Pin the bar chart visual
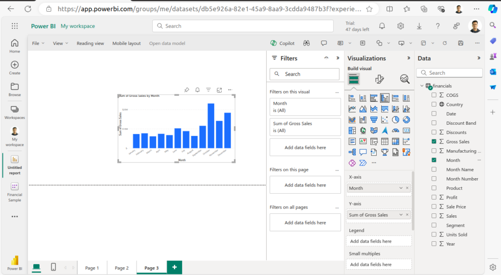The image size is (501, 275). [x=186, y=90]
